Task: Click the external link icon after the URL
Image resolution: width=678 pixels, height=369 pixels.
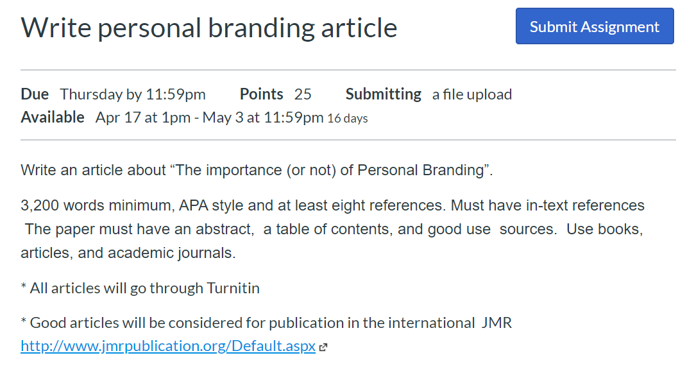Action: 323,347
